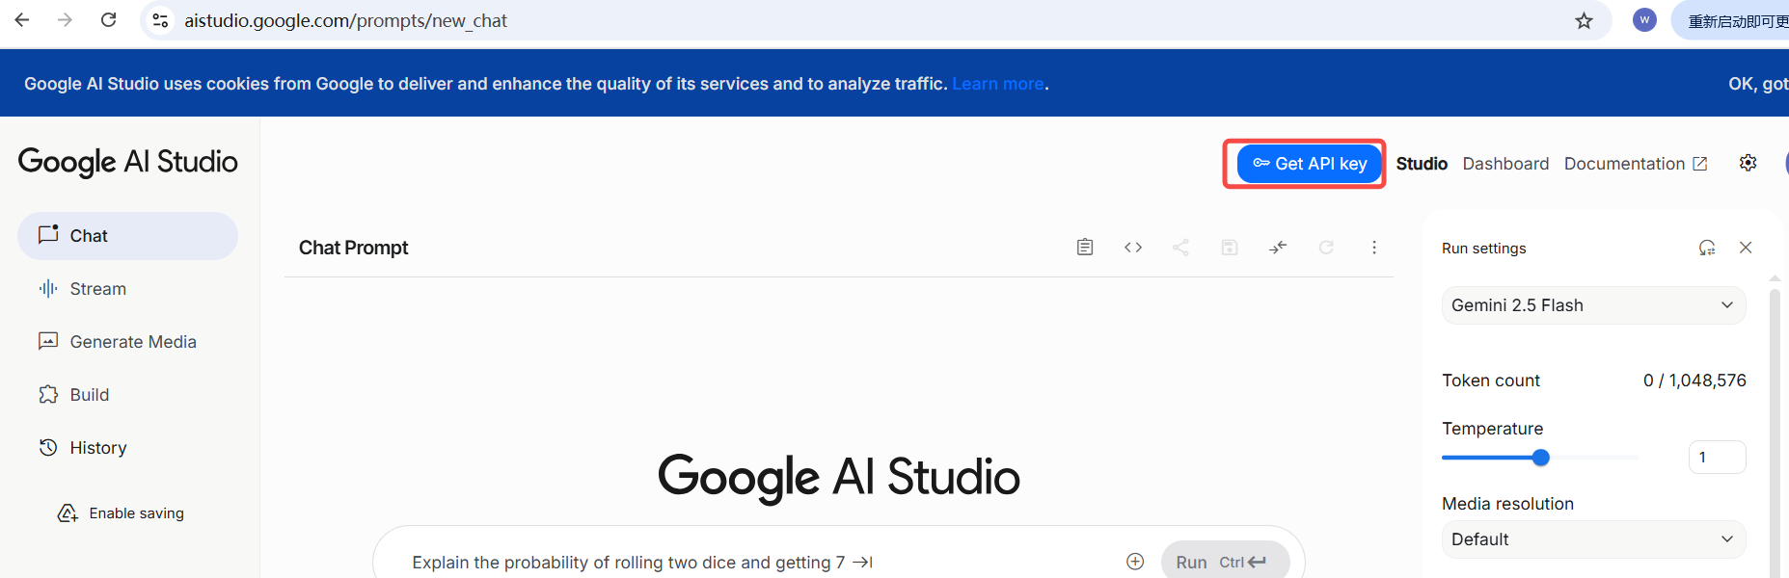Screen dimensions: 1789x578
Task: Close the Run settings panel
Action: (x=1746, y=248)
